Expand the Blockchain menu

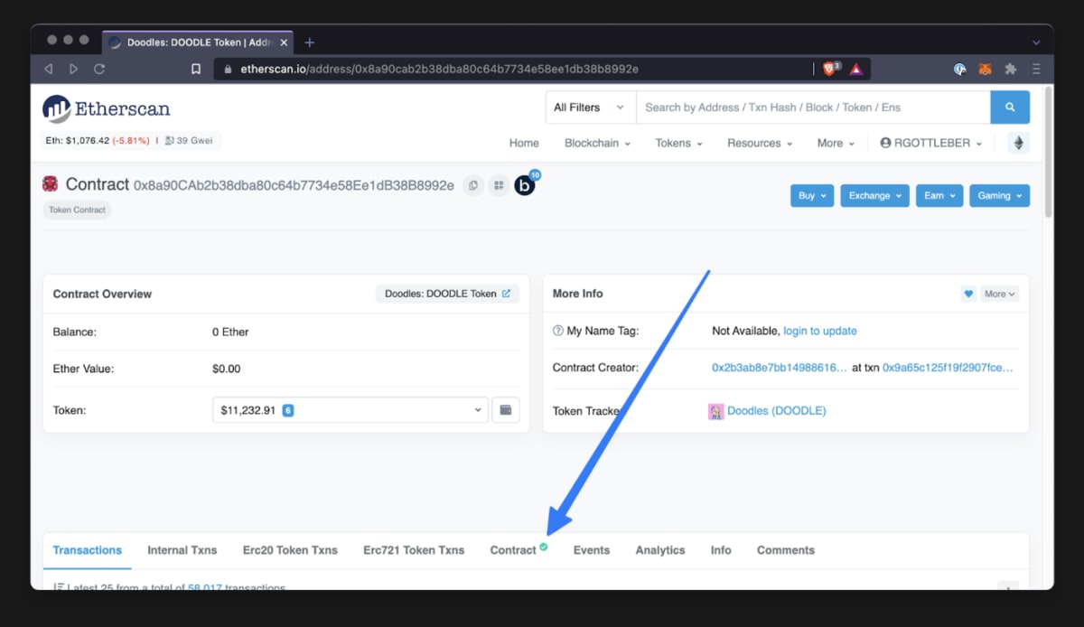click(x=597, y=143)
